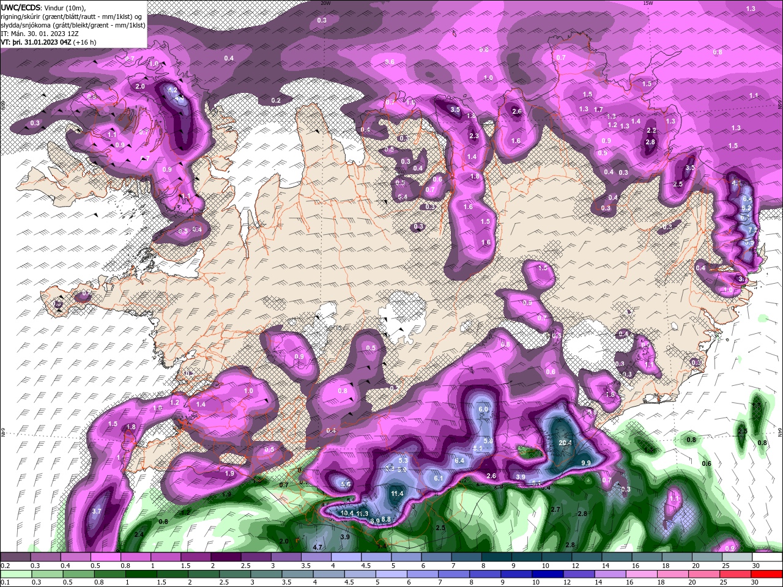Click the 20W longitude label
This screenshot has width=783, height=587.
pos(325,3)
